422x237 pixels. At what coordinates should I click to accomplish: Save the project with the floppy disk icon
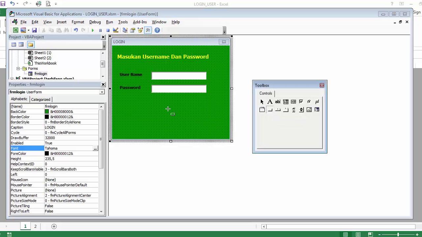[x=34, y=30]
